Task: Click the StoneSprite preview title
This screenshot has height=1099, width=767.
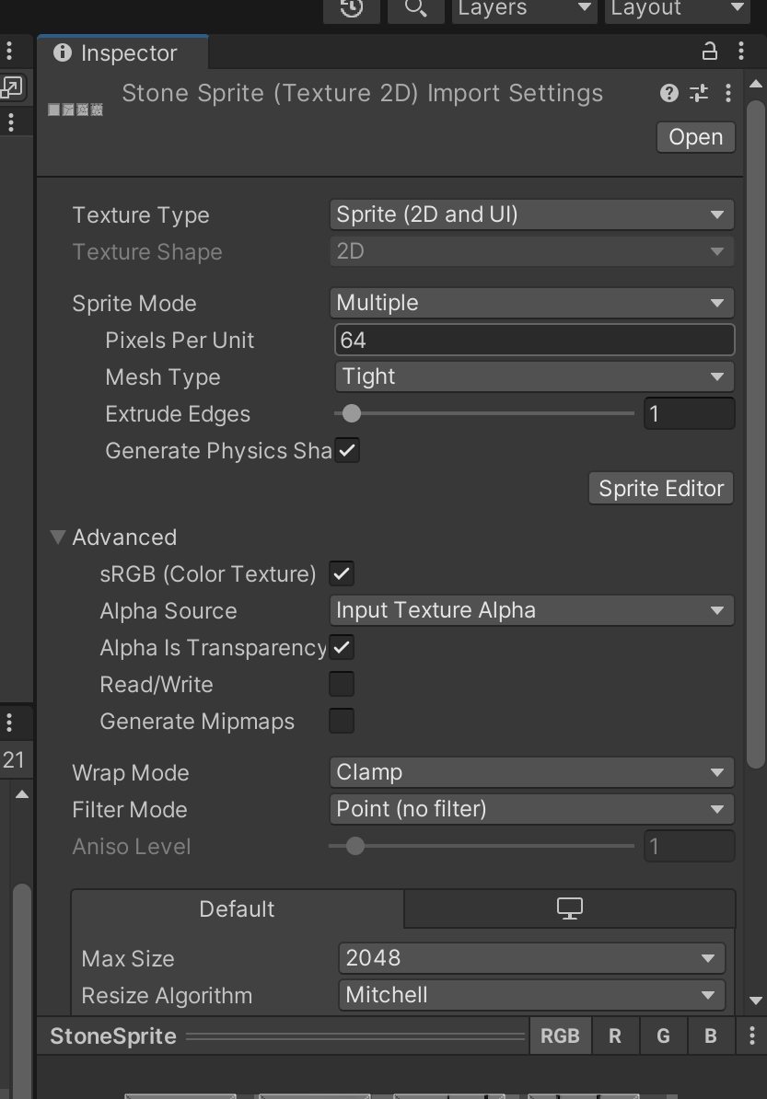Action: click(x=113, y=1035)
